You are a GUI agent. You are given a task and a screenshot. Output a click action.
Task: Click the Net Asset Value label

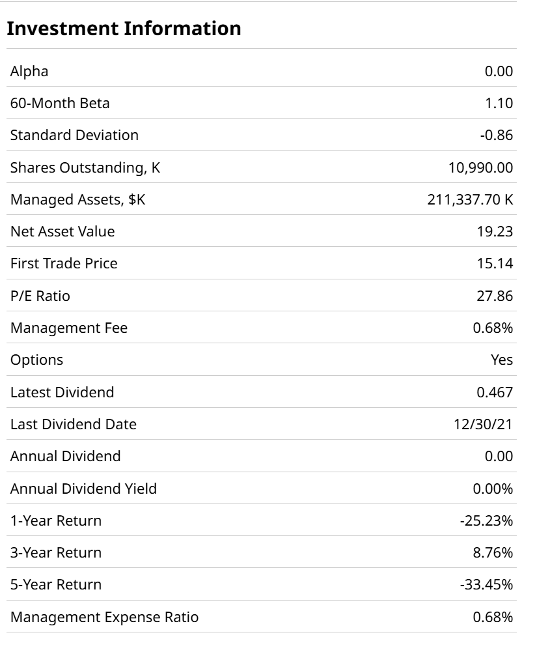click(x=62, y=231)
